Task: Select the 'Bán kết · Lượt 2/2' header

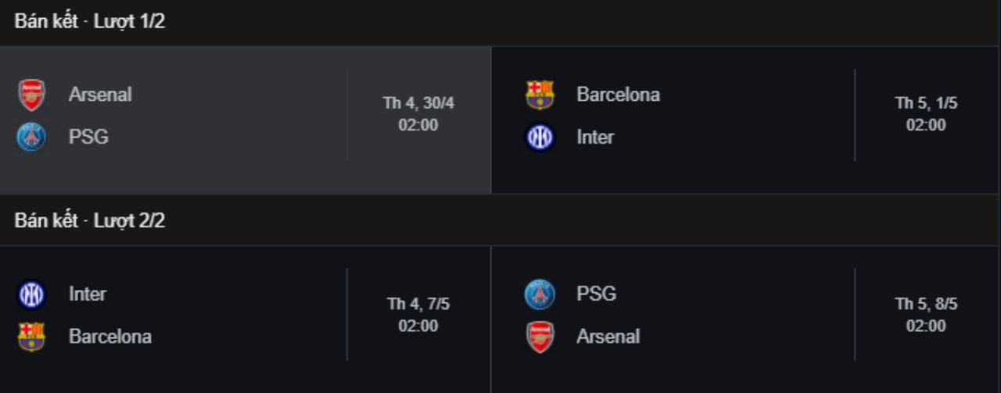Action: tap(90, 221)
